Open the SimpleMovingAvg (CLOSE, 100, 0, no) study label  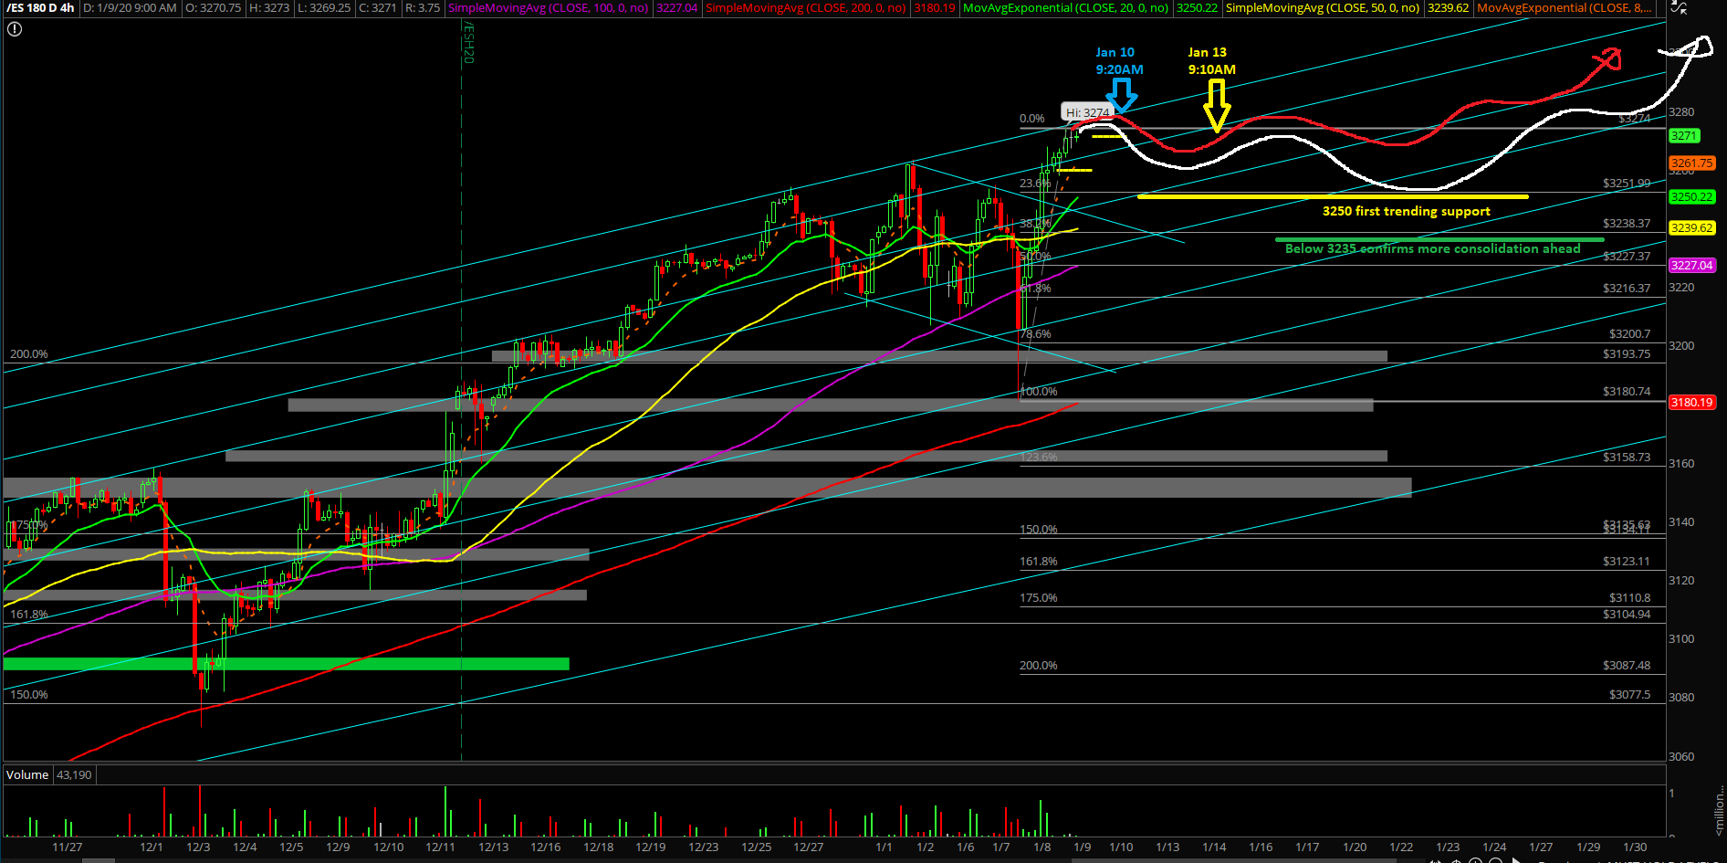[548, 8]
